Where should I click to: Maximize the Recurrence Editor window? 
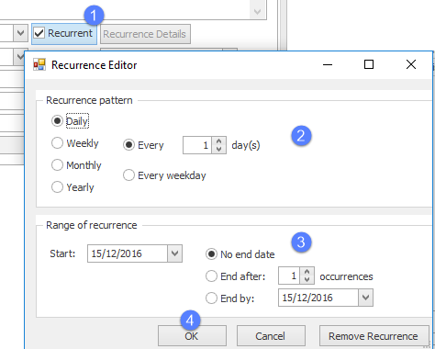pyautogui.click(x=369, y=64)
